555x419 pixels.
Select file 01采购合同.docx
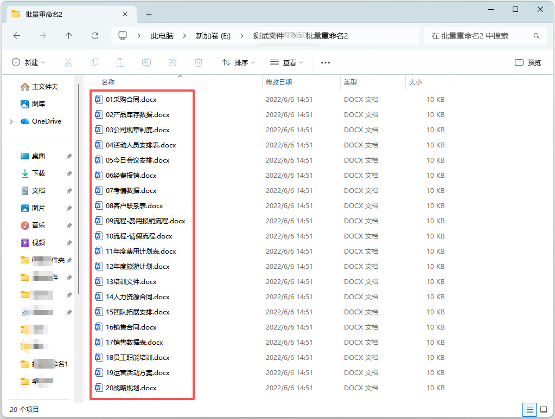click(131, 99)
